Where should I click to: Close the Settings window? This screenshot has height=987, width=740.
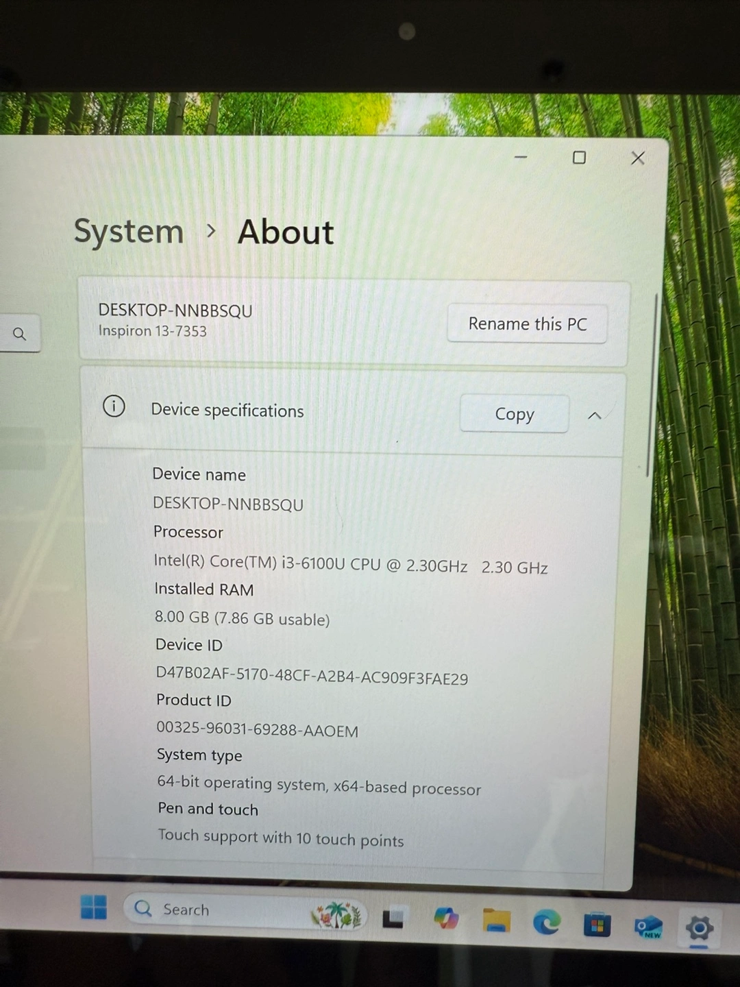point(638,158)
